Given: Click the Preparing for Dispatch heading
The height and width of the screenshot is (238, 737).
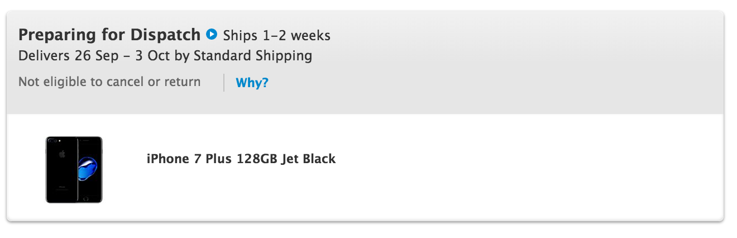Looking at the screenshot, I should (109, 35).
